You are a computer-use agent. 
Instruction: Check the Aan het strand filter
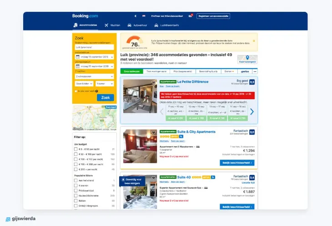click(x=75, y=181)
